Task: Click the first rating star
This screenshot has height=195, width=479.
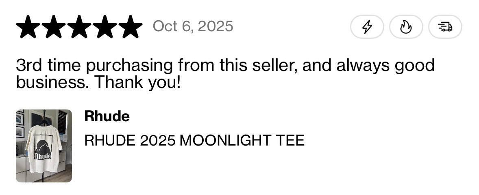Action: click(29, 27)
